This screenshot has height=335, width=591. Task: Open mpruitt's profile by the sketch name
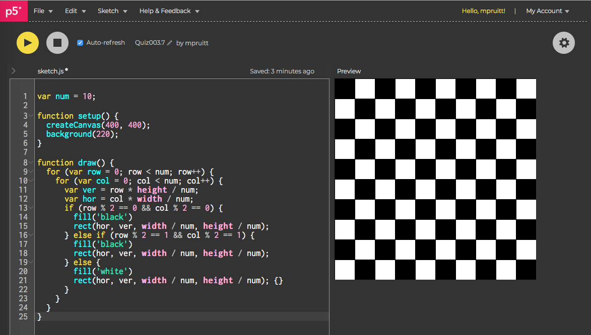(197, 43)
